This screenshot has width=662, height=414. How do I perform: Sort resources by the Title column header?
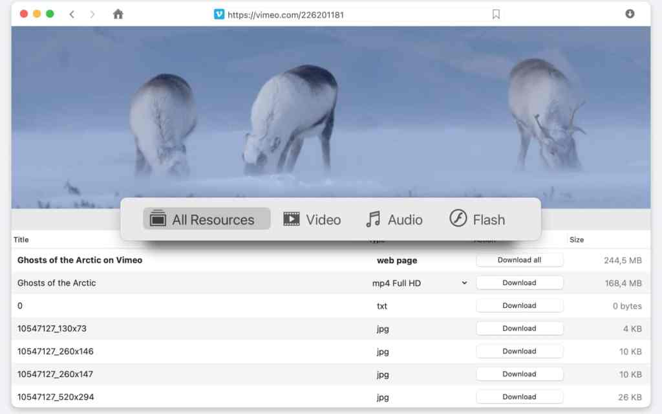tap(21, 240)
